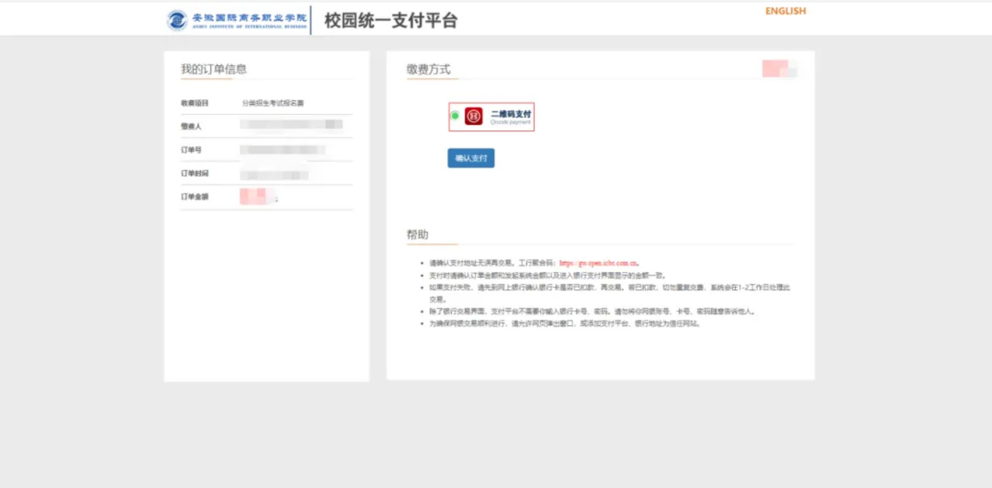Click the blurred payer name in 缴费人 row
The image size is (992, 488).
tap(291, 125)
